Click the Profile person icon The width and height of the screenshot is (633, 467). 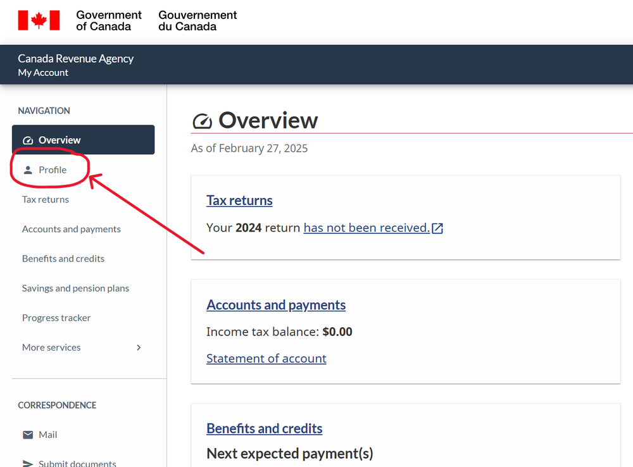pyautogui.click(x=27, y=170)
